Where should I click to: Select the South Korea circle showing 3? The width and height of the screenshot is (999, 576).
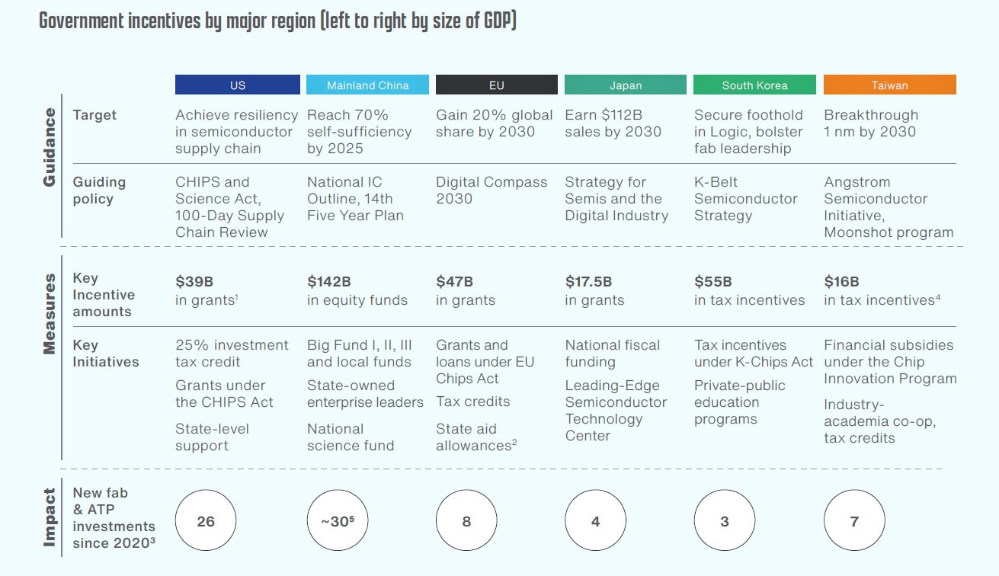pyautogui.click(x=725, y=522)
